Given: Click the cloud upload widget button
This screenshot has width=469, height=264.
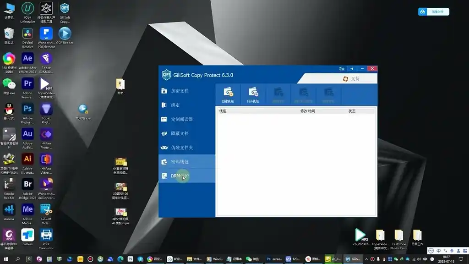Looking at the screenshot, I should pyautogui.click(x=434, y=11).
